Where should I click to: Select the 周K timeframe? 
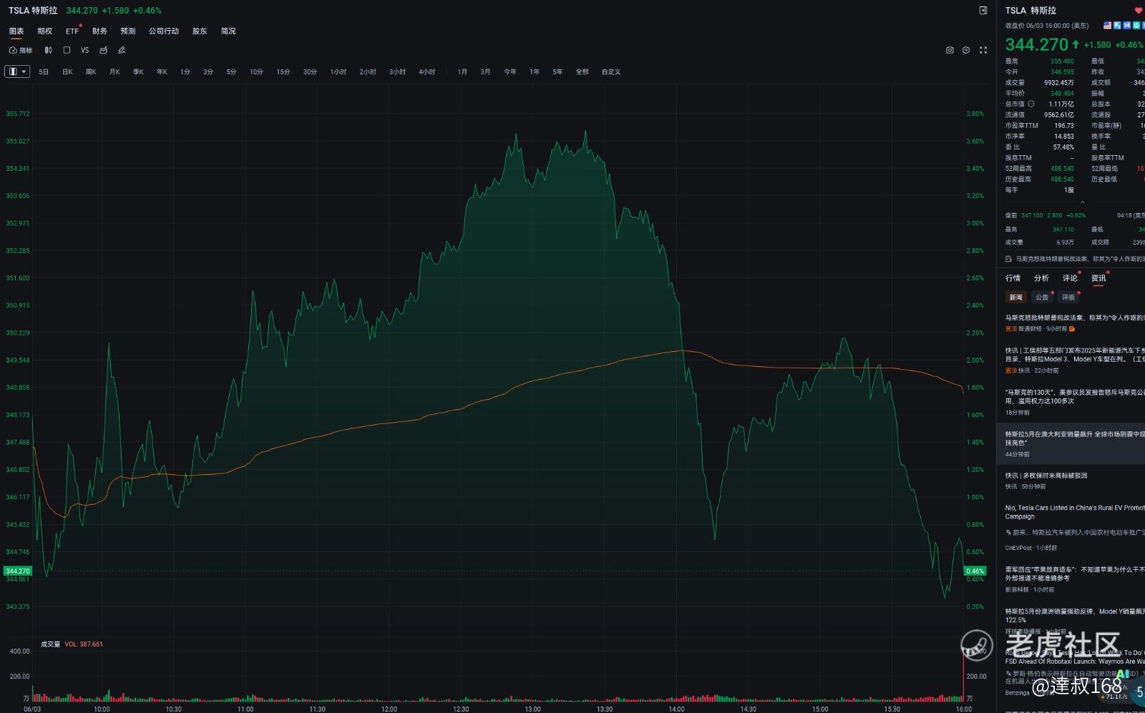(x=91, y=72)
